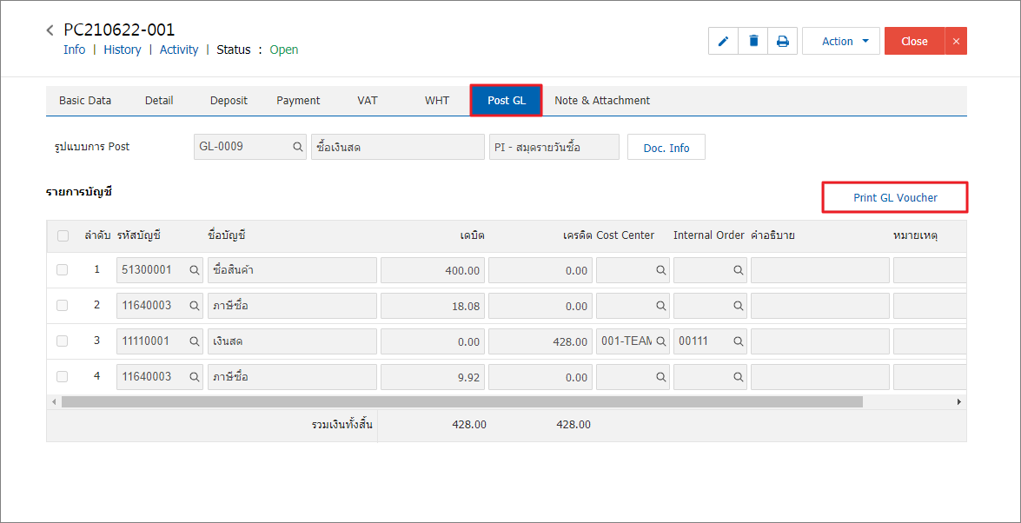Click search icon in GL-0009 field
The height and width of the screenshot is (523, 1021).
coord(297,147)
